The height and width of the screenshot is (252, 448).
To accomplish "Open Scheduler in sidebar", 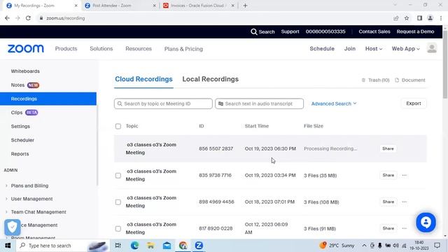I will point(22,140).
